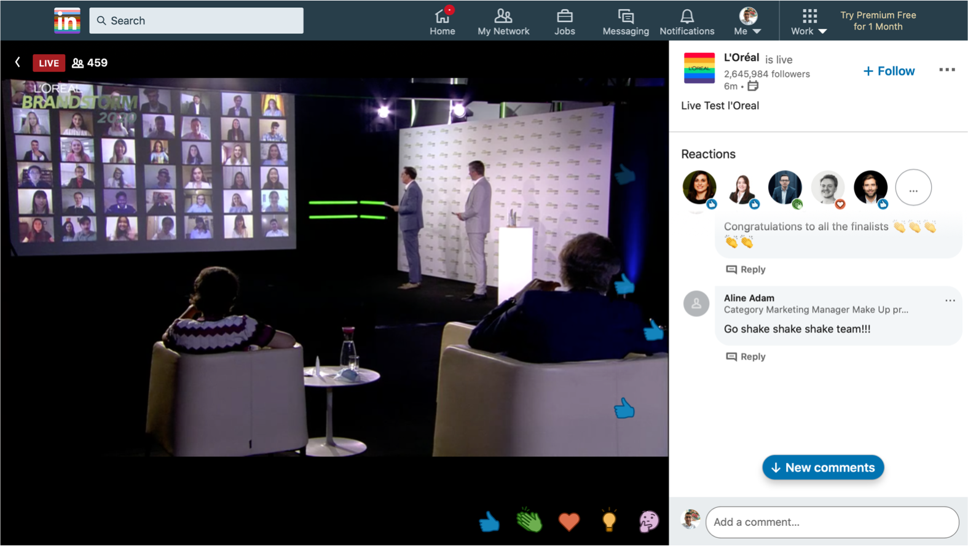Viewport: 968px width, 546px height.
Task: Reply to Aline Adam's comment
Action: coord(746,356)
